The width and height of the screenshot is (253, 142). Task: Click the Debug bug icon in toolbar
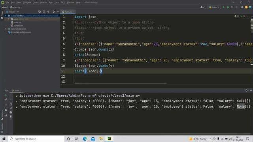[228, 7]
